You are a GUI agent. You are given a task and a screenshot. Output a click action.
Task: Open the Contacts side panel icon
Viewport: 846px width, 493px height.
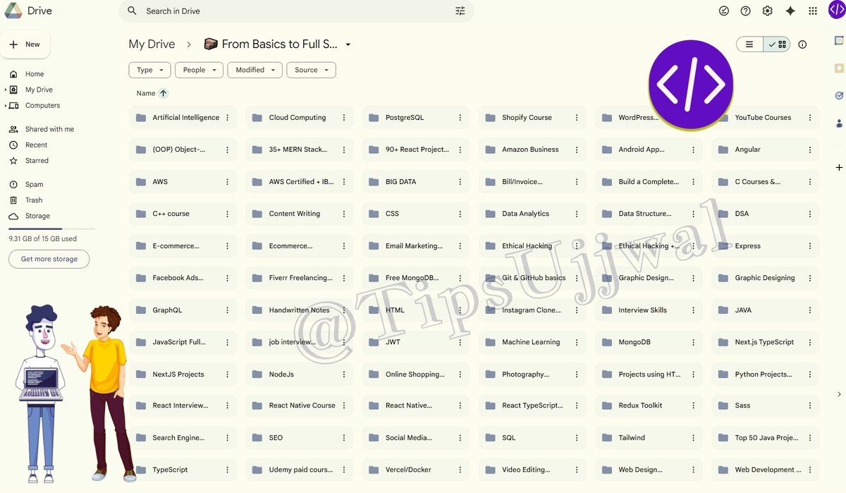click(839, 123)
